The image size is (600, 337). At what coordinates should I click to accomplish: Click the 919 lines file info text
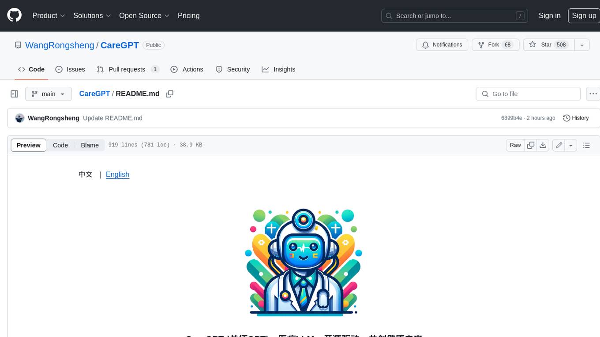coord(155,145)
